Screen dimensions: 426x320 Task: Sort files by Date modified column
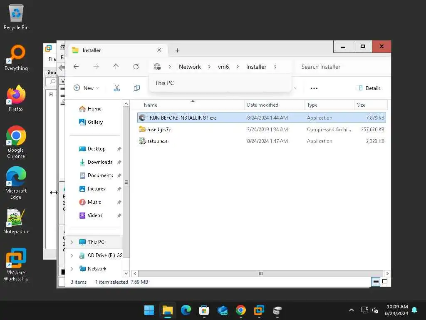click(x=275, y=105)
